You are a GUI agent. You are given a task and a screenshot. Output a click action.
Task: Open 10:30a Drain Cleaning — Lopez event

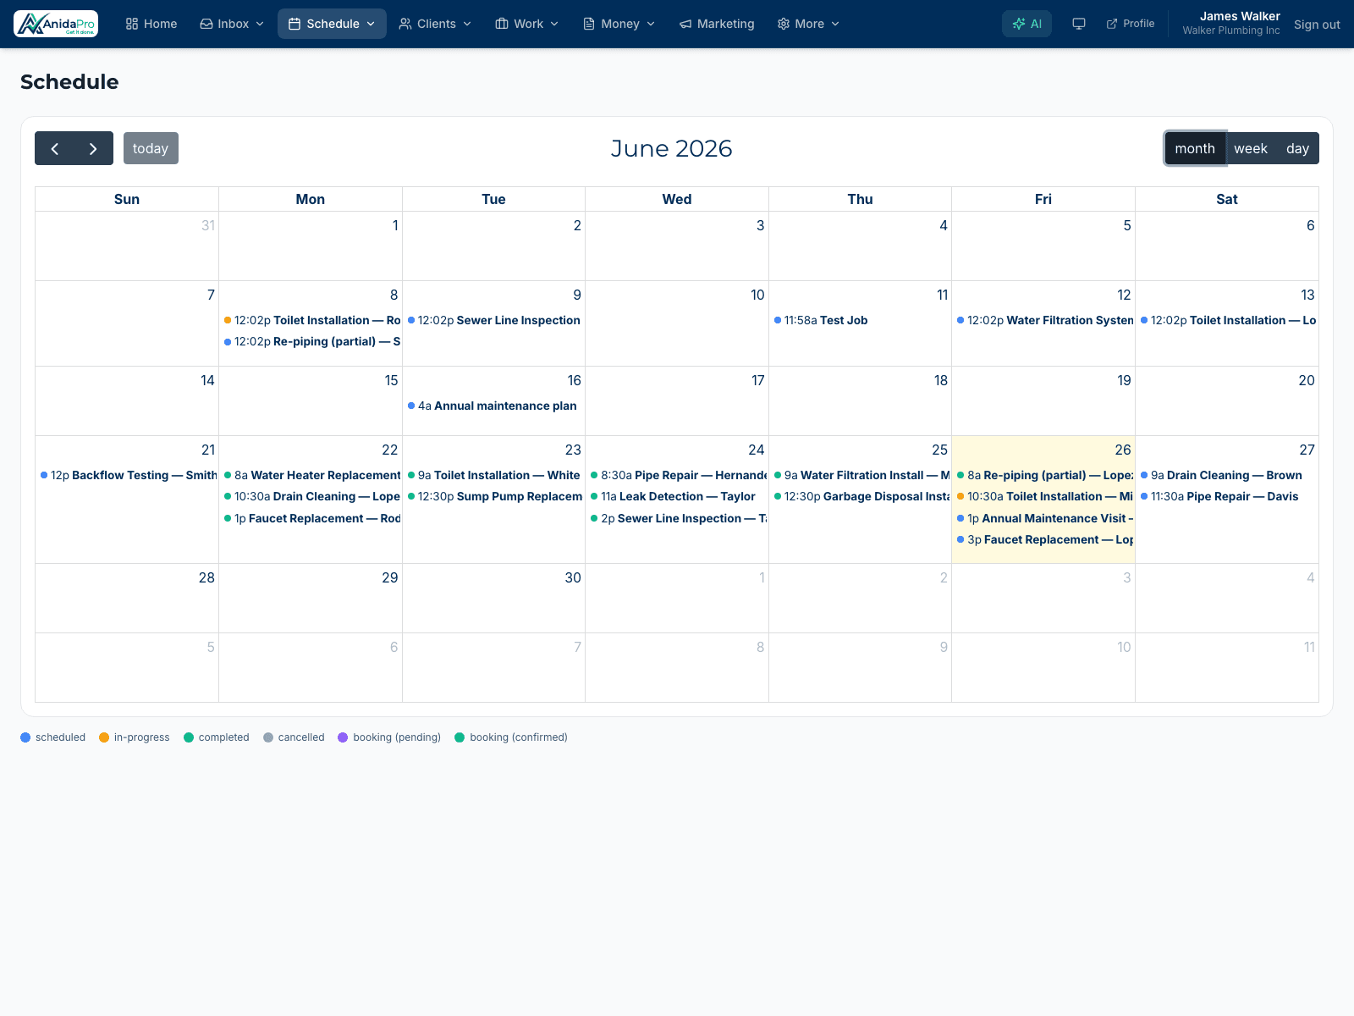point(311,496)
